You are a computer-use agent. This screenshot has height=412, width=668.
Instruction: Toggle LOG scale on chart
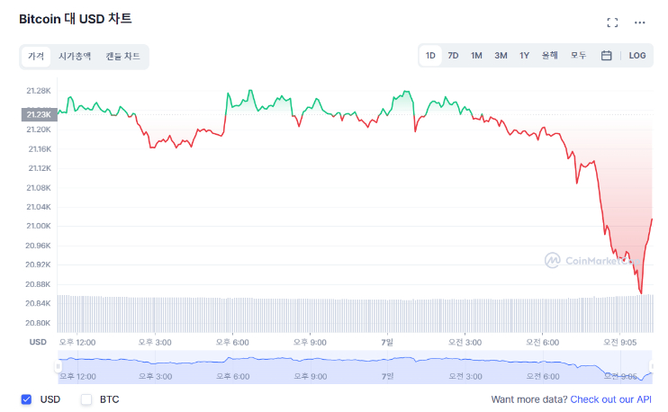[637, 56]
